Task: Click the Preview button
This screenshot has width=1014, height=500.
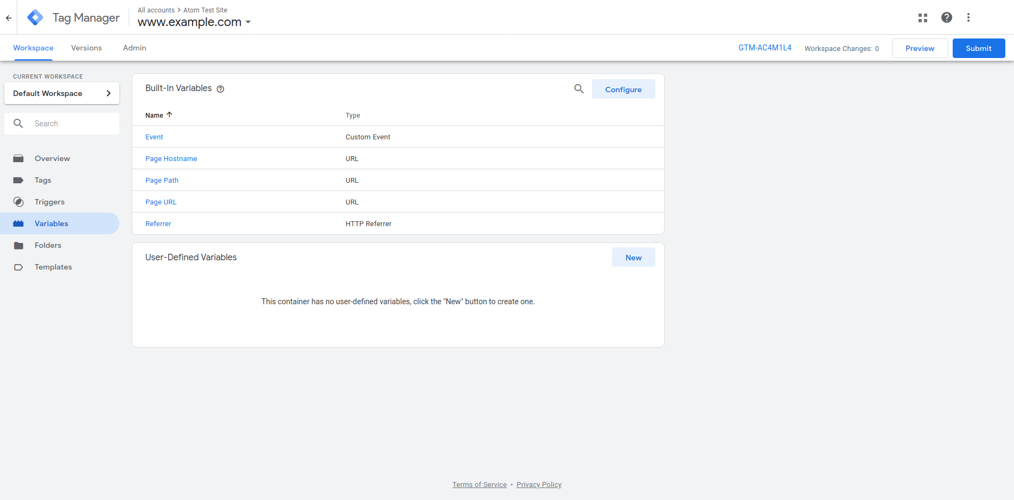Action: (920, 48)
